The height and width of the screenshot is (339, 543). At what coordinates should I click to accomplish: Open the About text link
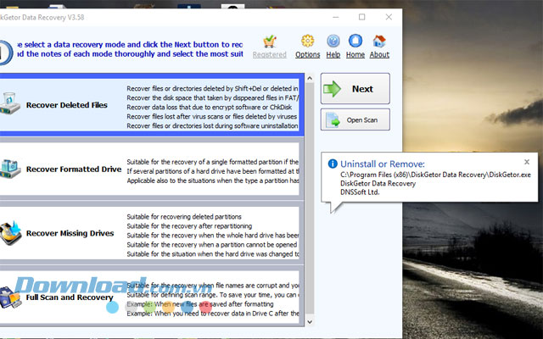tap(379, 55)
